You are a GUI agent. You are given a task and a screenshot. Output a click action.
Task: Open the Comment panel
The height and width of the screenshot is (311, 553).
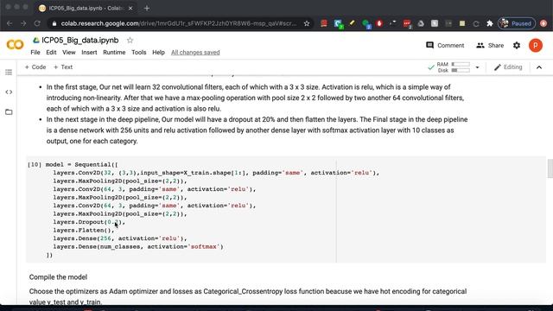(445, 45)
